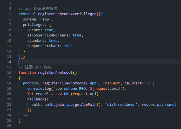Click the 'true' value on line 11

68,46
